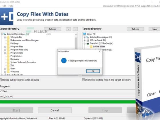Screen dimensions: 160x120
Task: Expand the Program Files (x86) folder node
Action: point(5,50)
